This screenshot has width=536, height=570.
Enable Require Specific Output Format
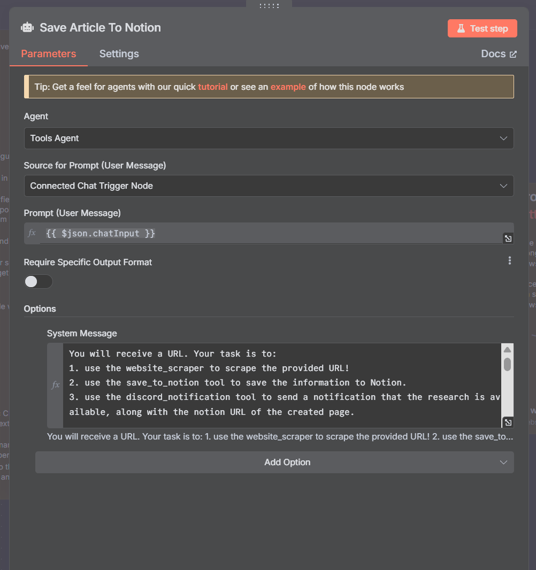[x=38, y=281]
